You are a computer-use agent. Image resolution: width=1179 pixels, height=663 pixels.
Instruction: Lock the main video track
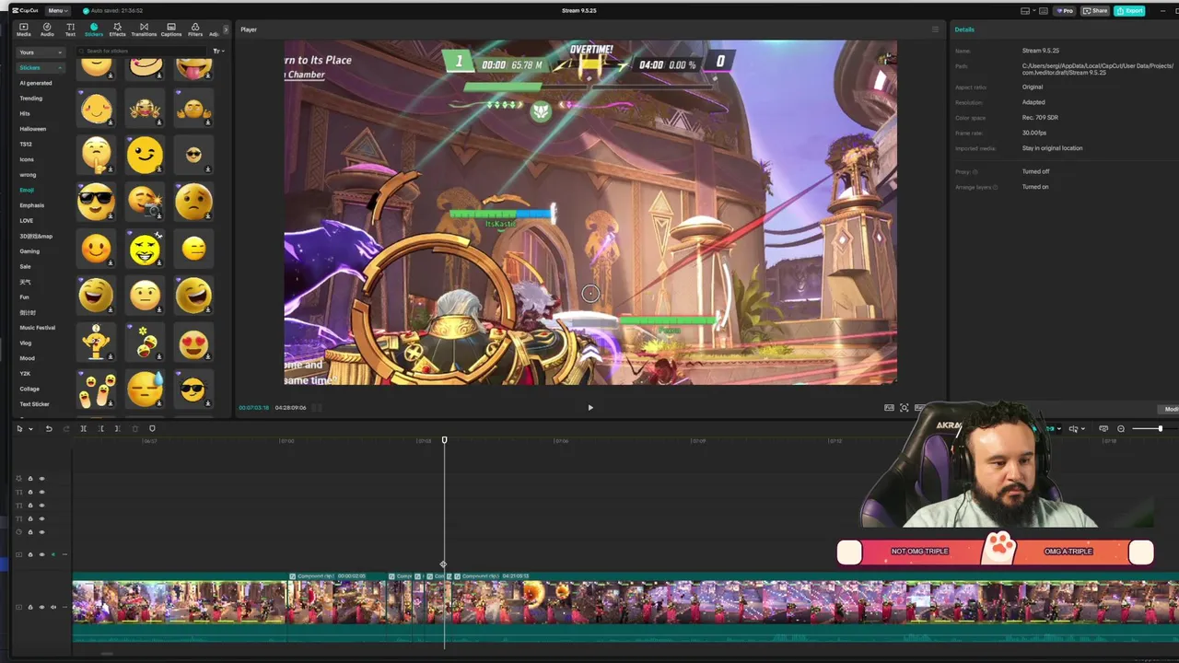29,607
